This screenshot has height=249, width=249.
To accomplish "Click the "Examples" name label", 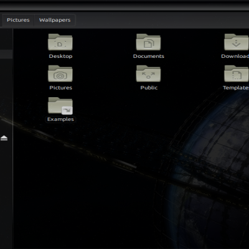I will (60, 120).
